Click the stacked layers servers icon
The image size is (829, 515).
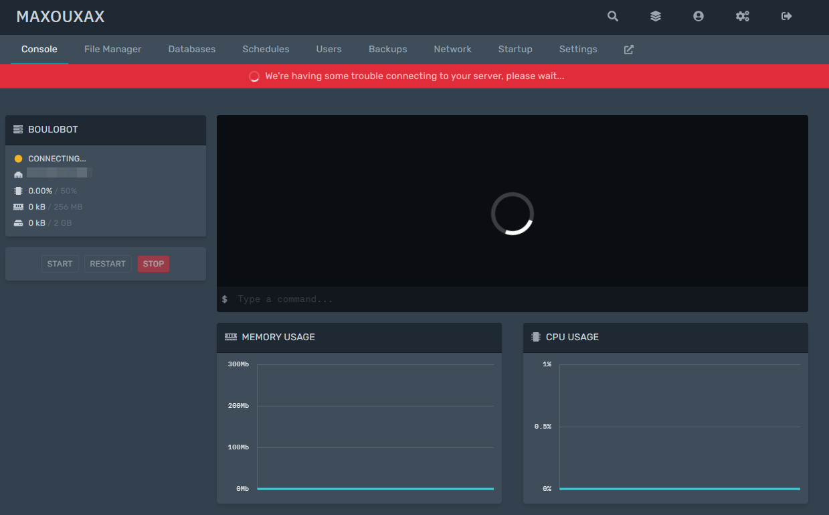[656, 16]
